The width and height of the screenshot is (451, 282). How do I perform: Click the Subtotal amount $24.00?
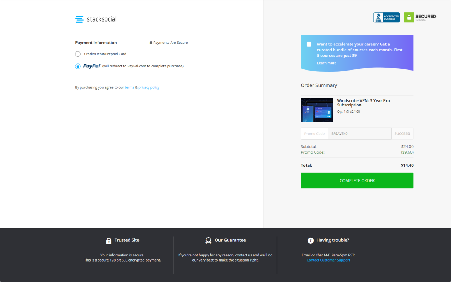(407, 147)
